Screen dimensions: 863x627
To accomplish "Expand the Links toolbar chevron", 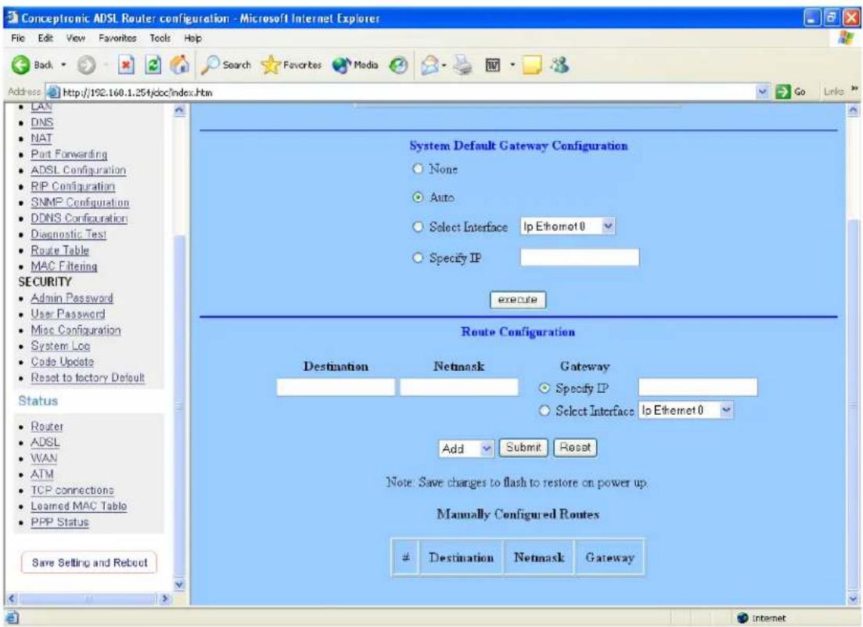I will click(x=854, y=89).
